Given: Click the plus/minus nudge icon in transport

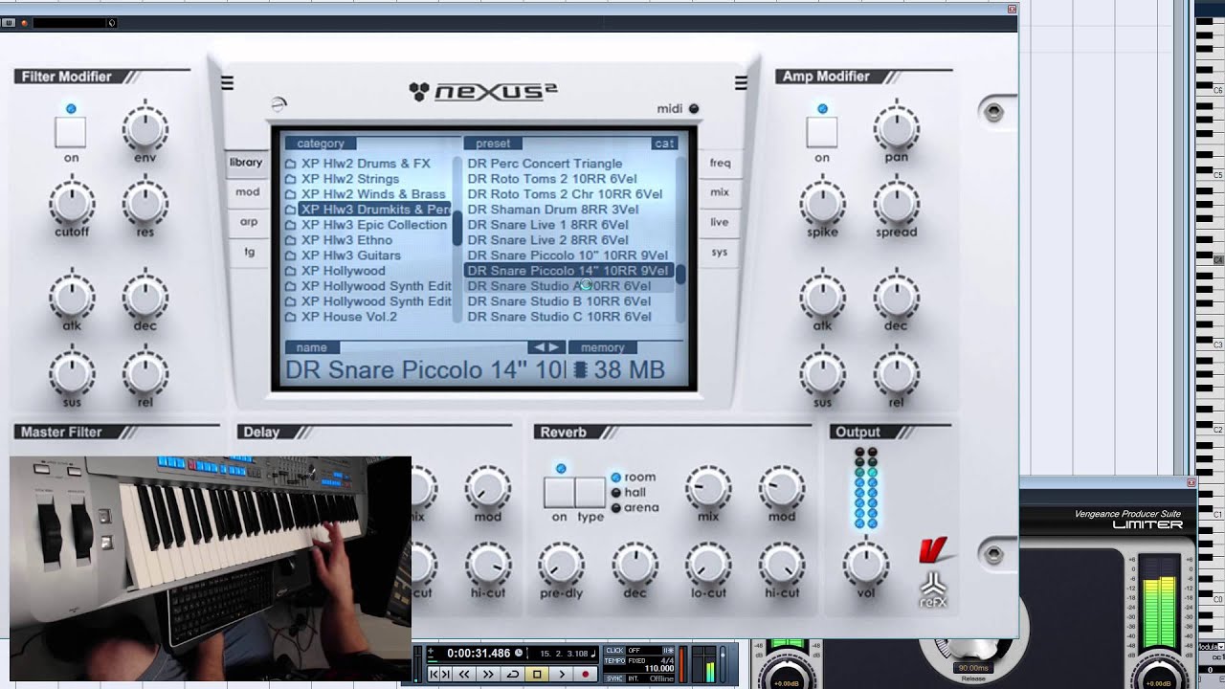Looking at the screenshot, I should [x=431, y=654].
